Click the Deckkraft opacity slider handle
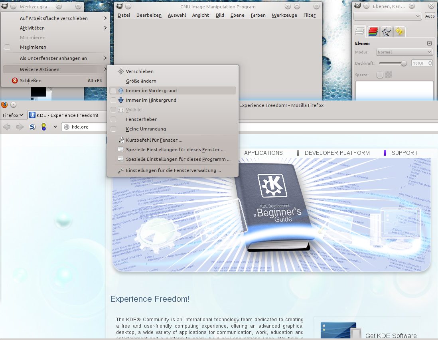 tap(404, 63)
